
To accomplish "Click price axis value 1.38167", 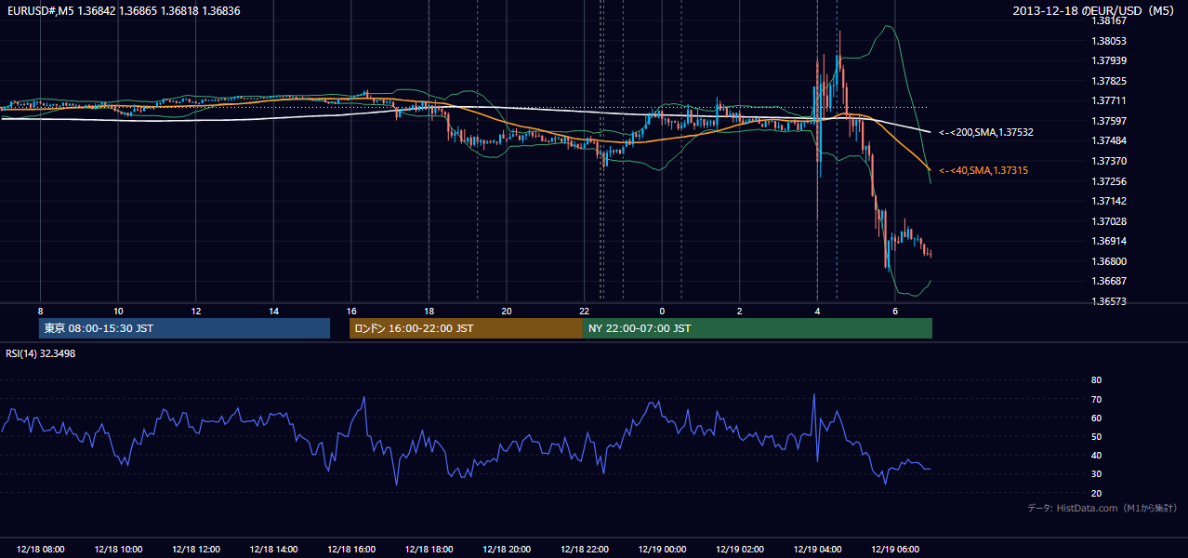I will tap(1109, 20).
